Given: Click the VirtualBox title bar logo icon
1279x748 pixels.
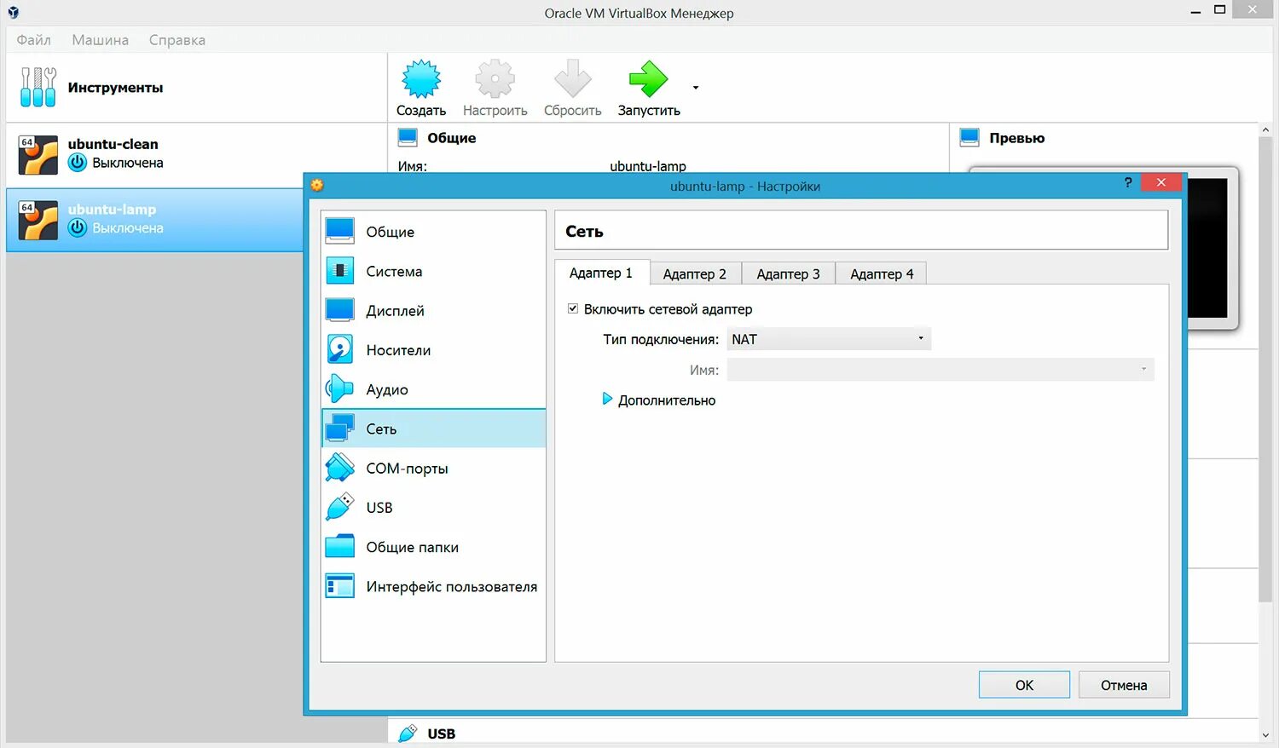Looking at the screenshot, I should coord(13,13).
